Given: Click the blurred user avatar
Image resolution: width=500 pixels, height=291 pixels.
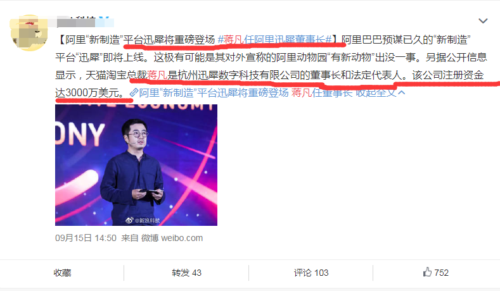Looking at the screenshot, I should [x=29, y=32].
